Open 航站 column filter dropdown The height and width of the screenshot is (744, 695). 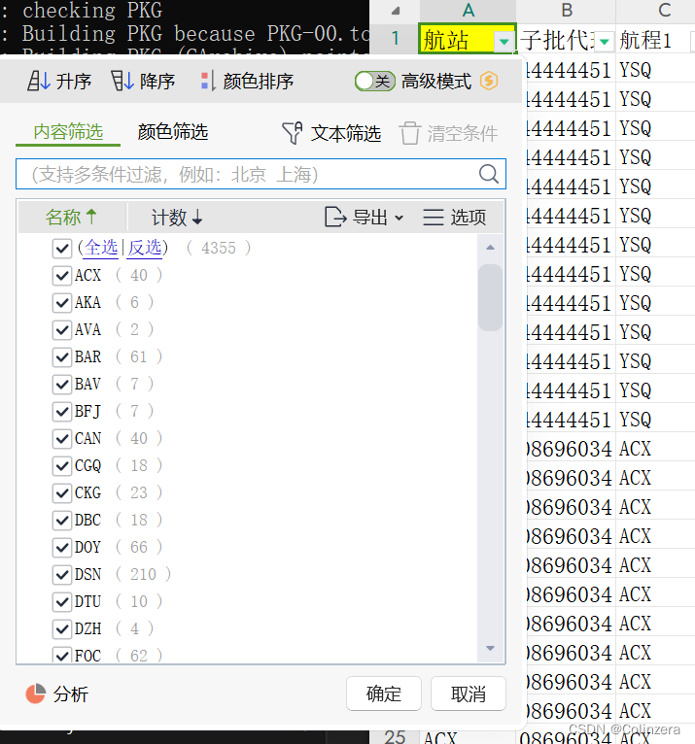point(504,42)
